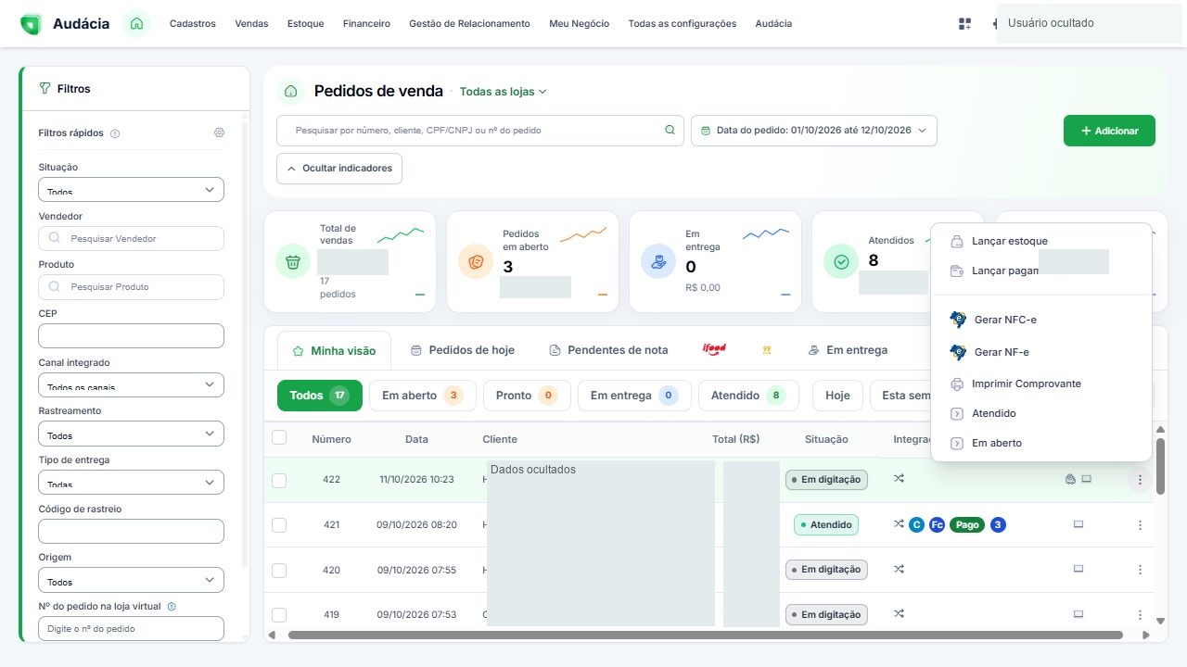Click the Pedidos em aberto orange icon
Viewport: 1187px width, 667px height.
coord(476,261)
